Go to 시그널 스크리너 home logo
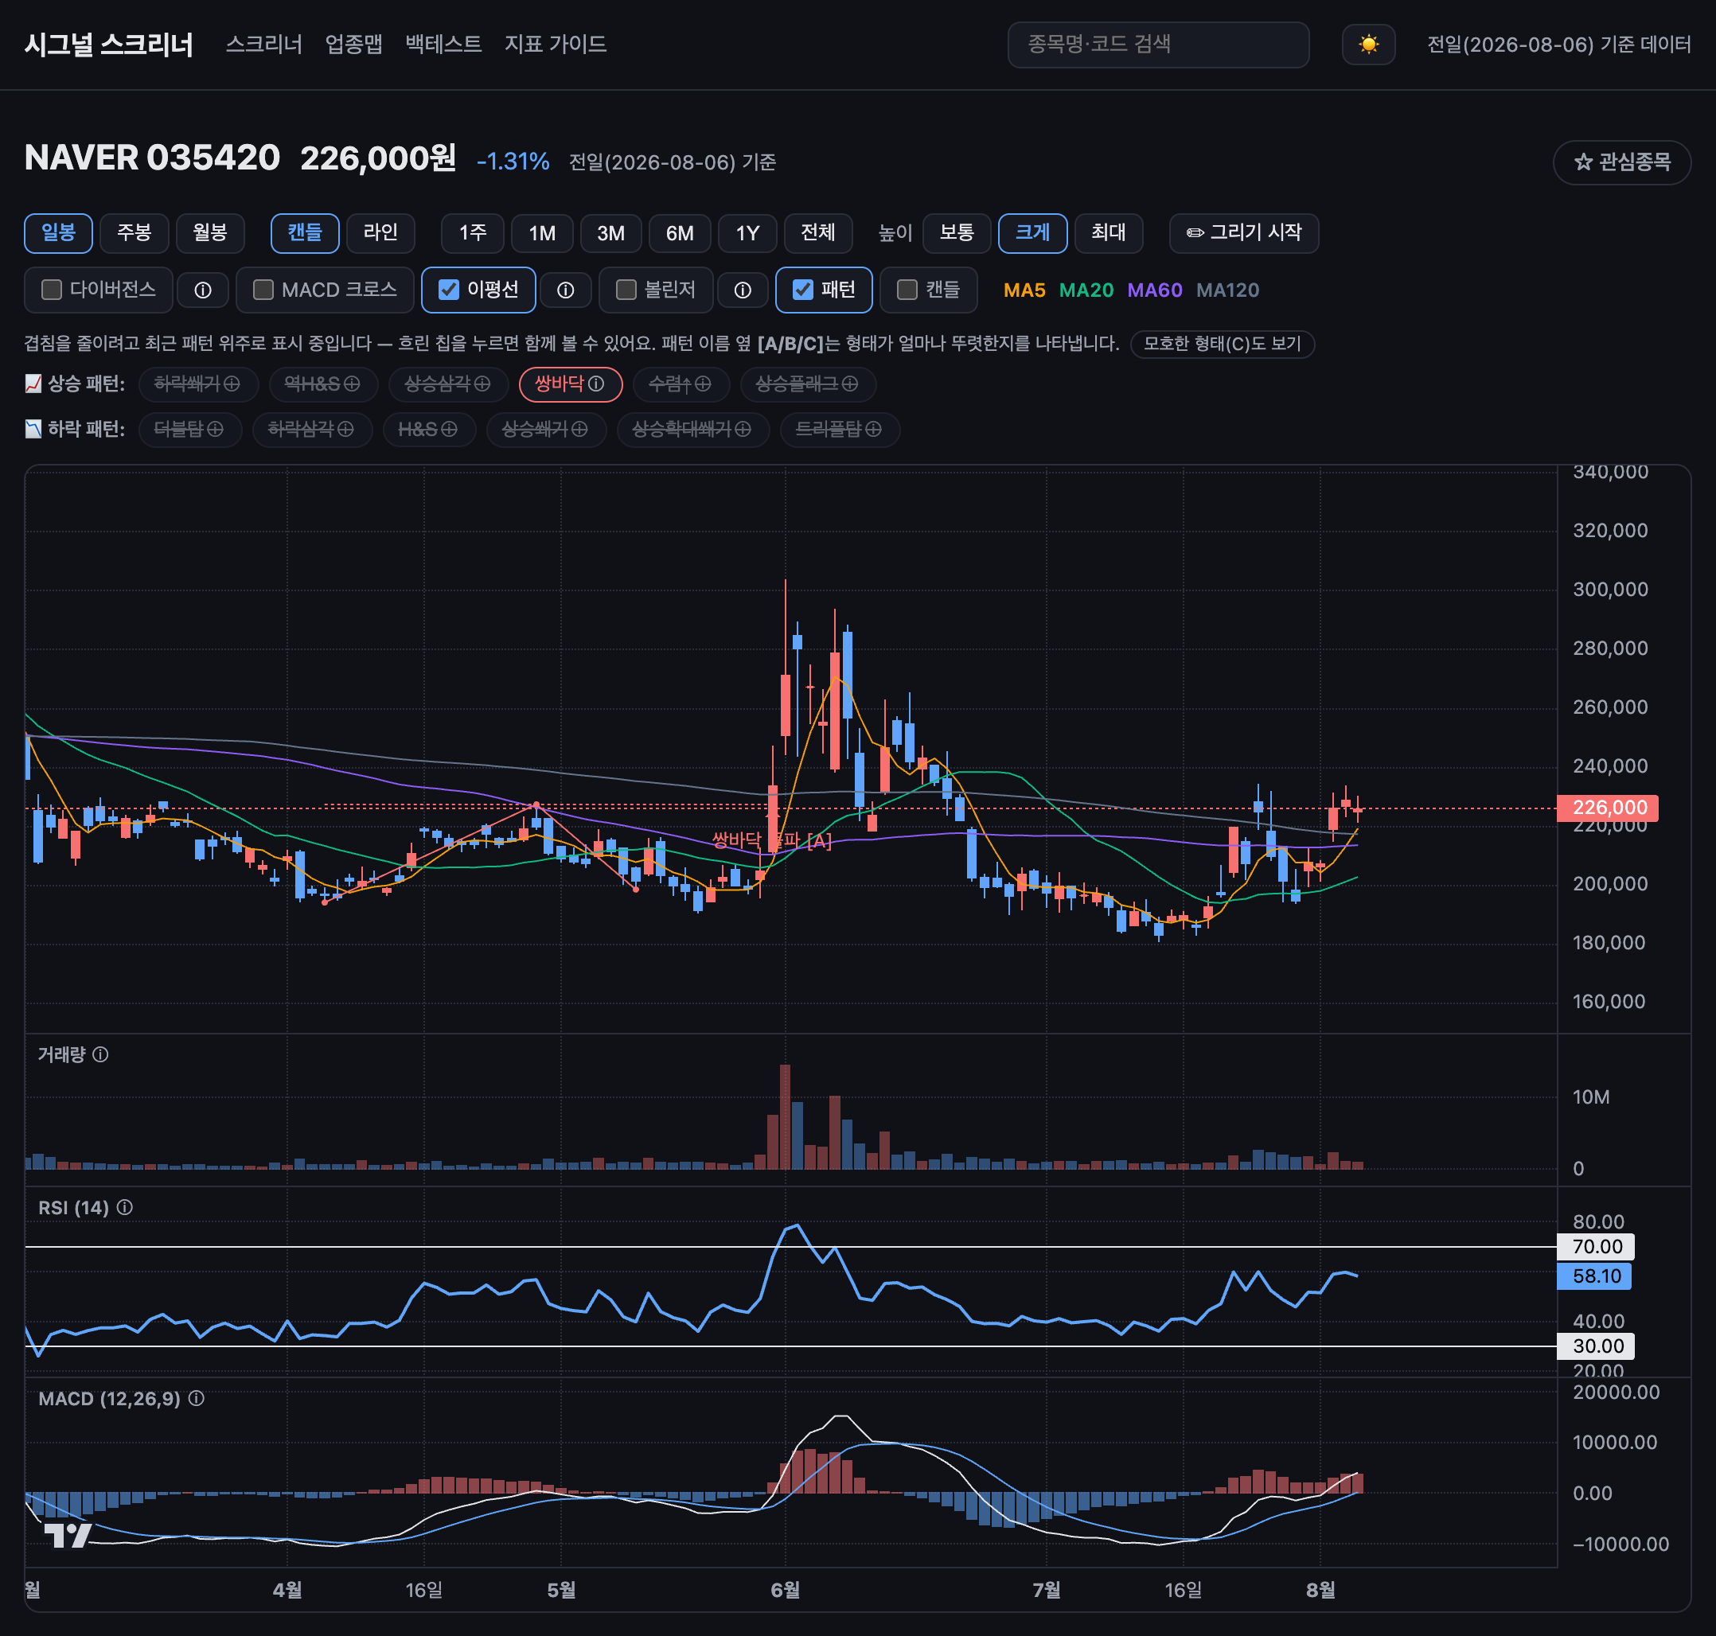This screenshot has height=1636, width=1716. pos(109,45)
